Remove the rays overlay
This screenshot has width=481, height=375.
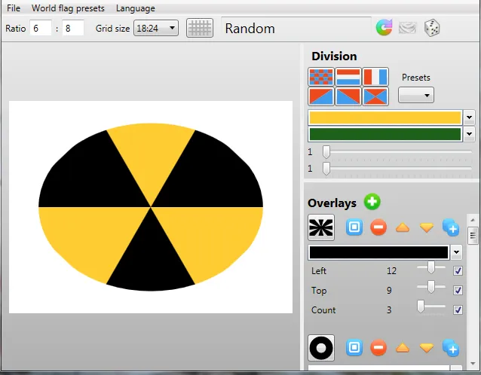(378, 227)
